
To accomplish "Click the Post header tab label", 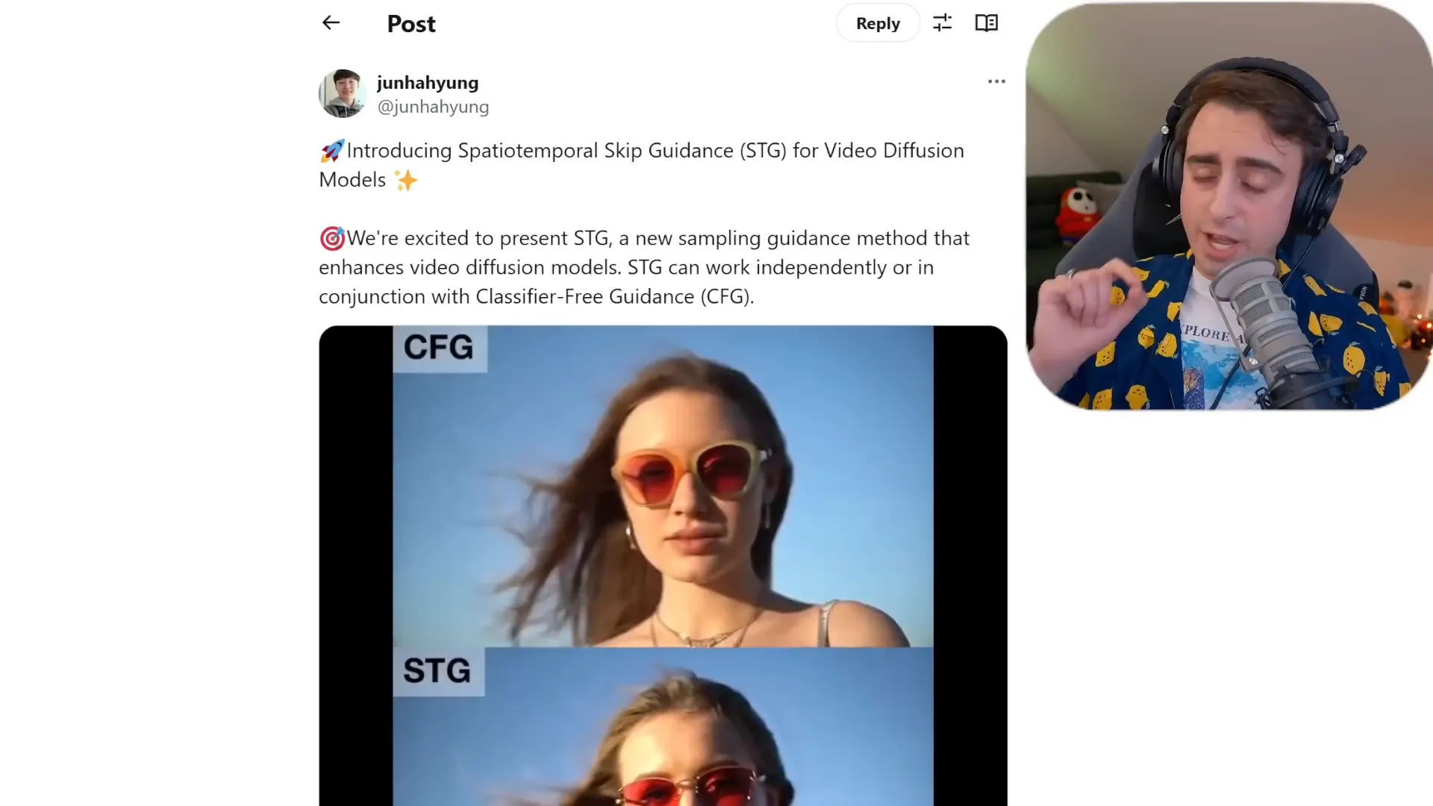I will [411, 22].
